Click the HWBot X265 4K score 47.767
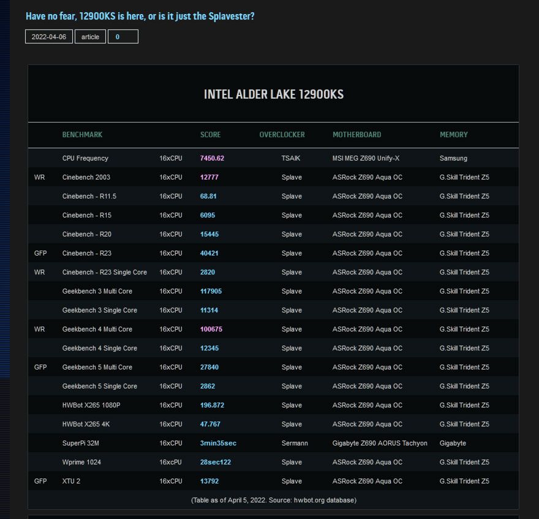539x519 pixels. [x=210, y=424]
